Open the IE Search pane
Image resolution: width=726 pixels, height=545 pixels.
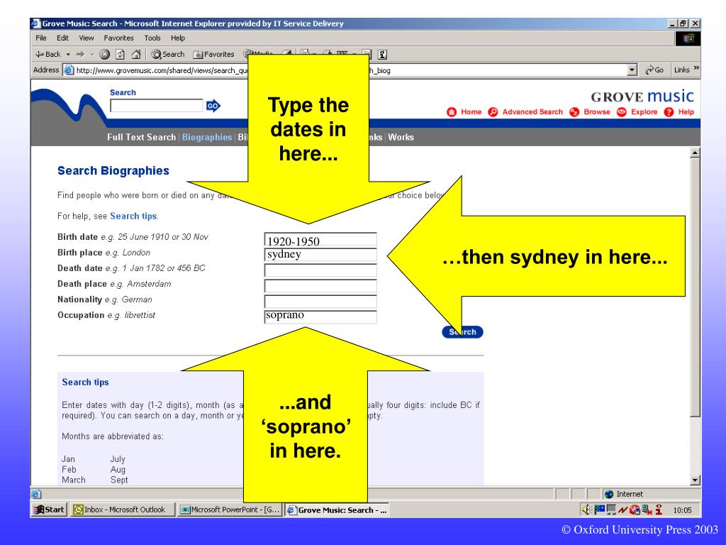coord(167,54)
